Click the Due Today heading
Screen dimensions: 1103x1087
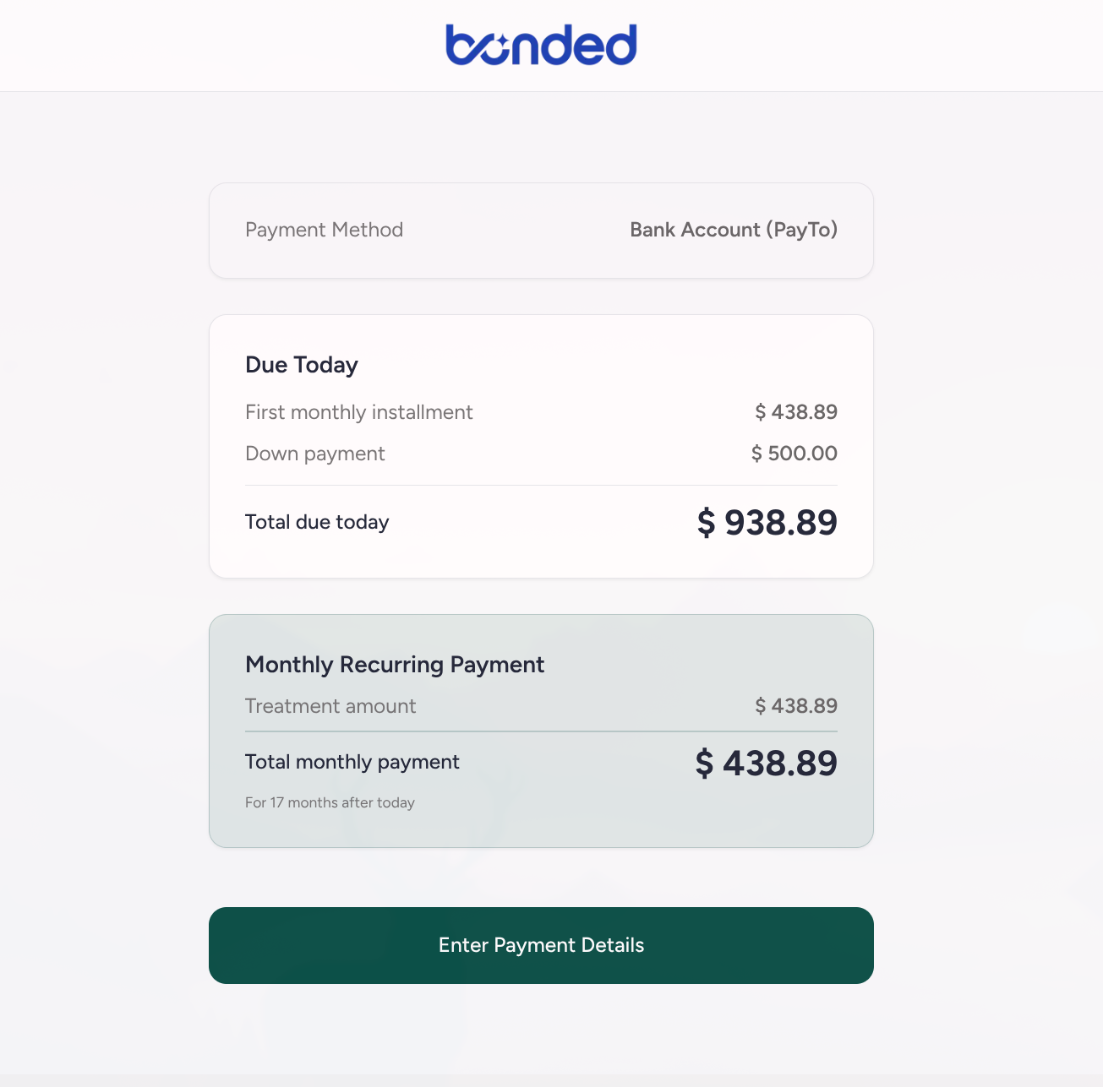pyautogui.click(x=301, y=364)
